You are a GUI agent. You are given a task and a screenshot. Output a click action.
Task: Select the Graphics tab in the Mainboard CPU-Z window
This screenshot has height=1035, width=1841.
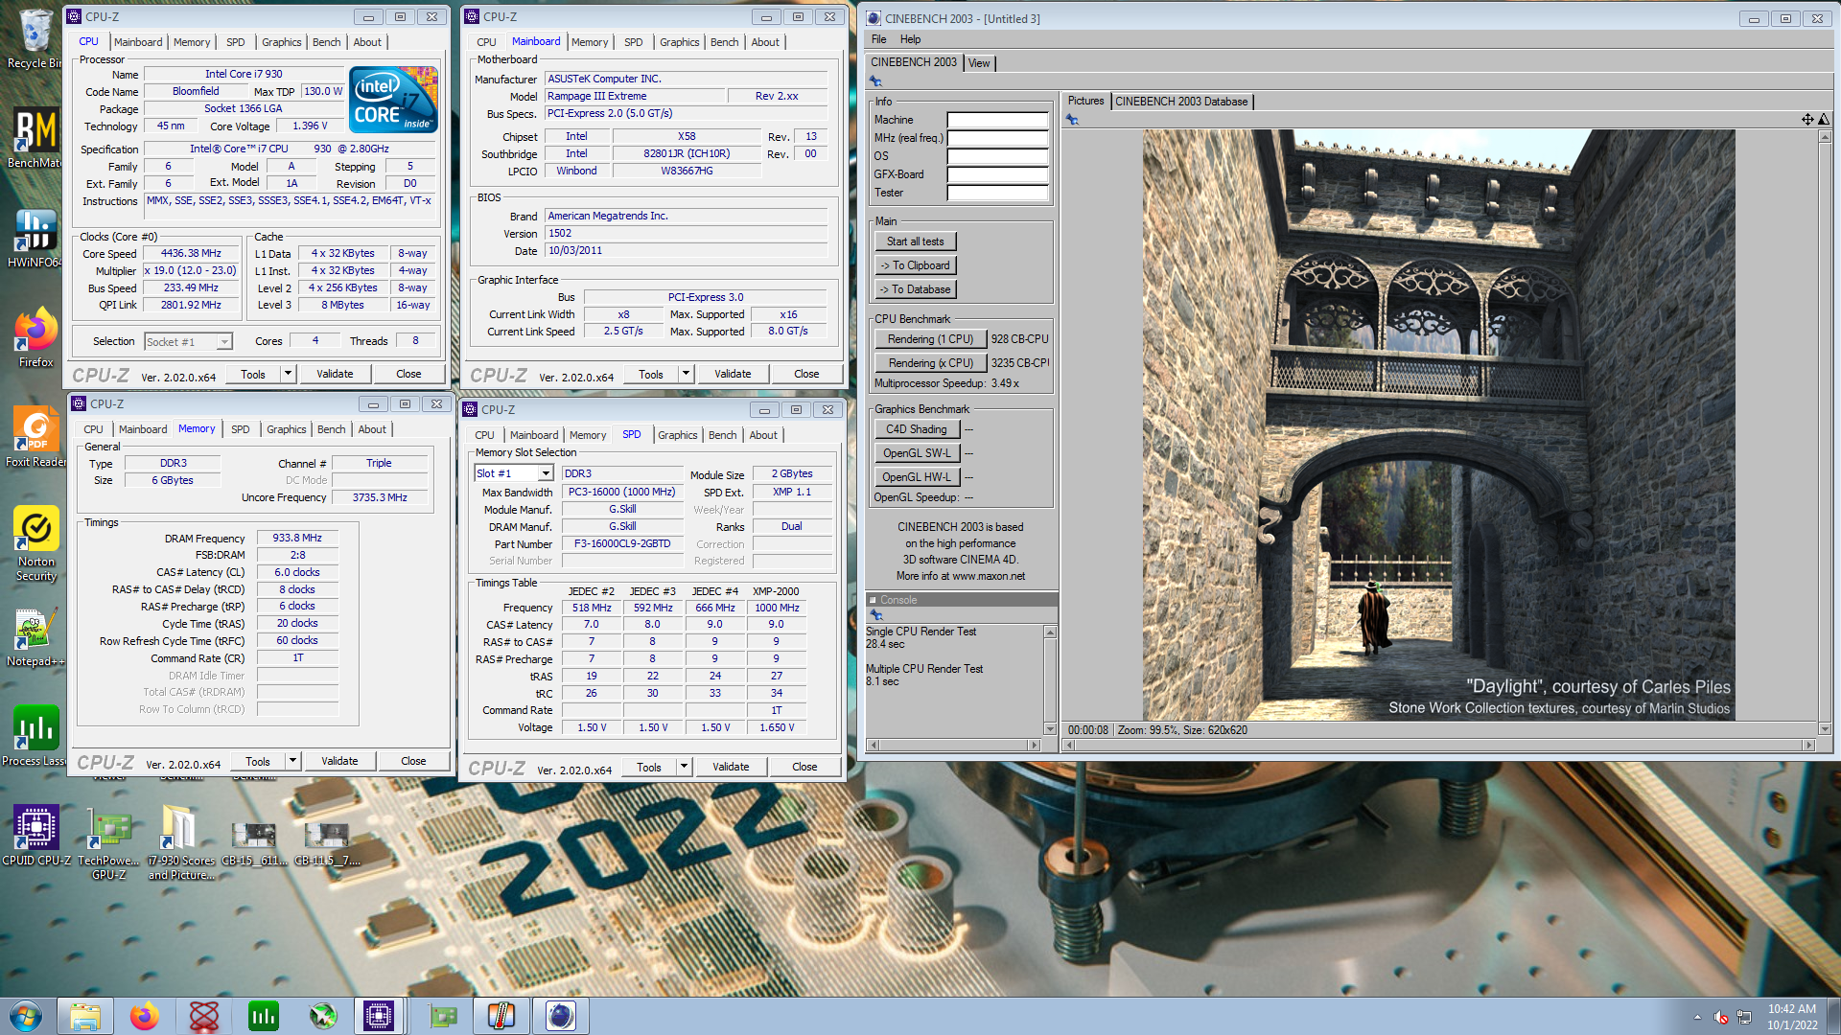point(680,42)
